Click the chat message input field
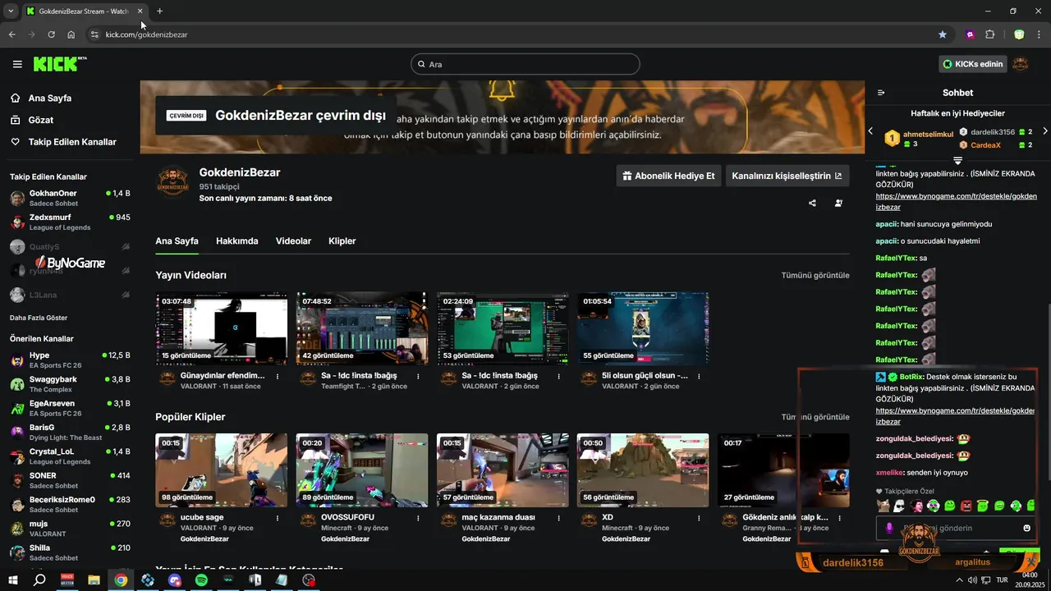Image resolution: width=1051 pixels, height=591 pixels. tap(957, 528)
